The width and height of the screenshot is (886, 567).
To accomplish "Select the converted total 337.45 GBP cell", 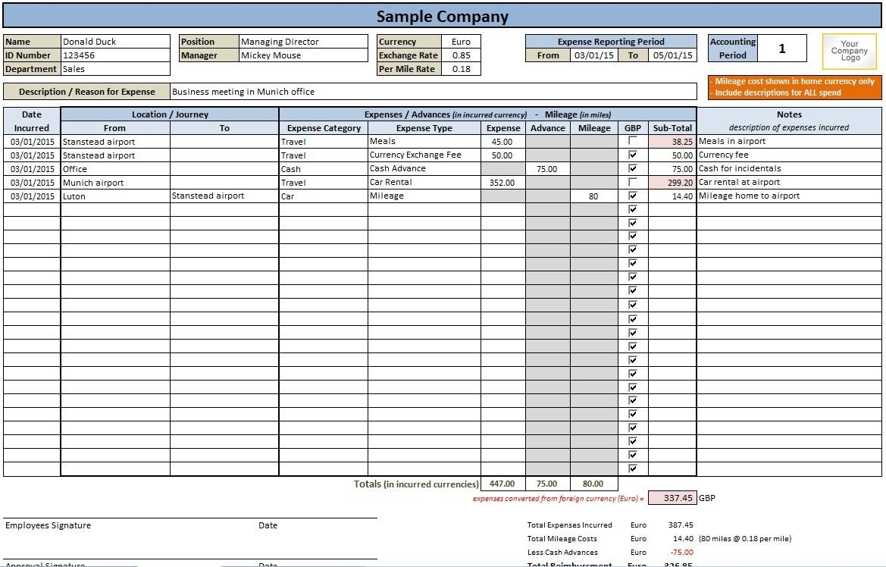I will [x=674, y=497].
